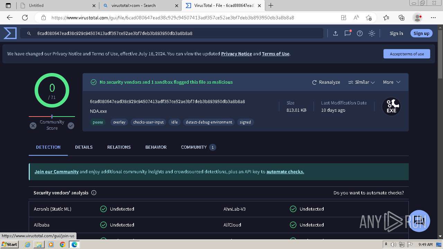Image resolution: width=443 pixels, height=249 pixels.
Task: Toggle the light/dark theme icon
Action: click(x=372, y=33)
